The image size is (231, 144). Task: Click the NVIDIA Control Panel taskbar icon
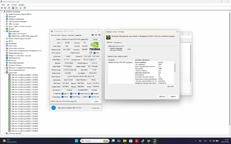point(155,141)
